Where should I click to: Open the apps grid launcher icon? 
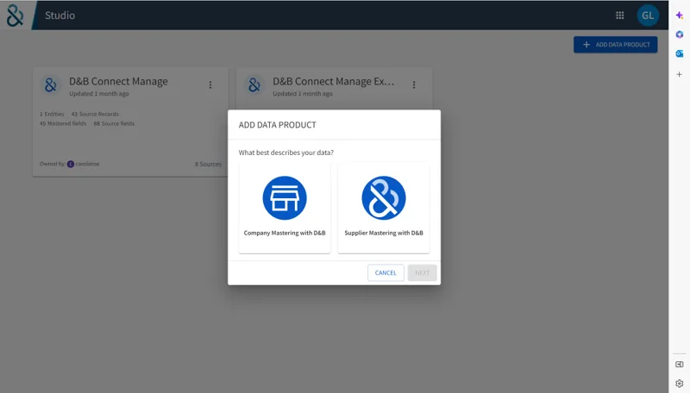[619, 16]
